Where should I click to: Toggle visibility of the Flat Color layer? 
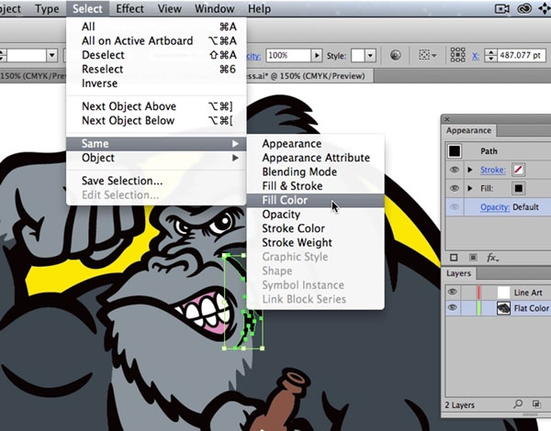(453, 309)
